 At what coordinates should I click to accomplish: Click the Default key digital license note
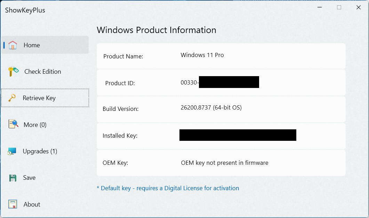pyautogui.click(x=168, y=188)
